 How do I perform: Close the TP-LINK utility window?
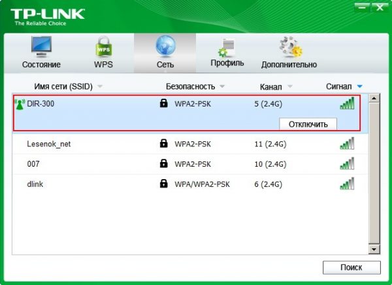[x=380, y=7]
